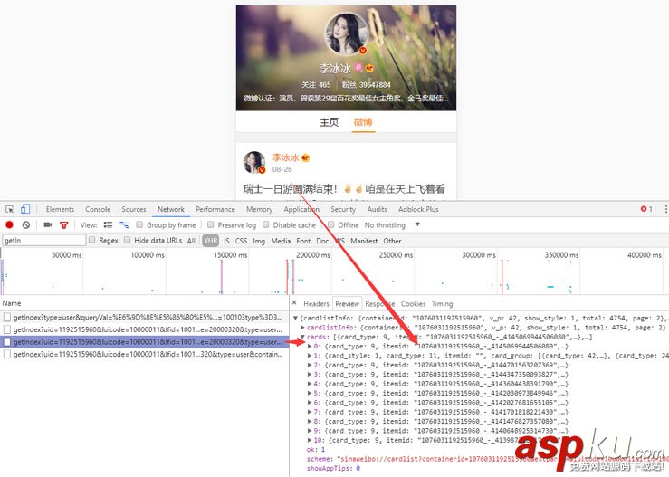Expand cards item 5
The image size is (669, 477).
pyautogui.click(x=310, y=394)
